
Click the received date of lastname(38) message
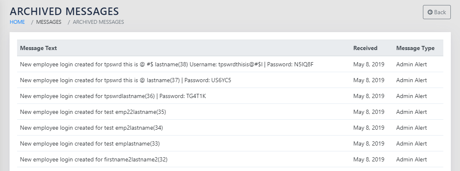[369, 64]
